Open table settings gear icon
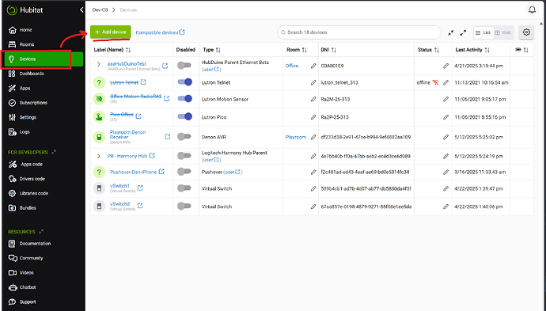Screen dimensions: 546x311 (526, 32)
